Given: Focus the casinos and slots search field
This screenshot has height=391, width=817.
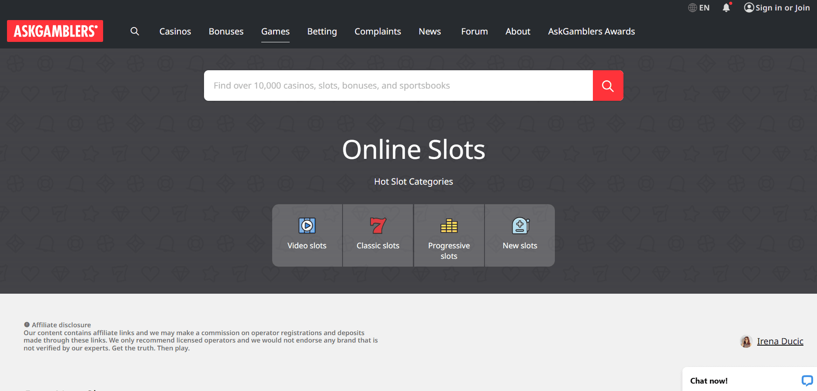Looking at the screenshot, I should coord(398,86).
